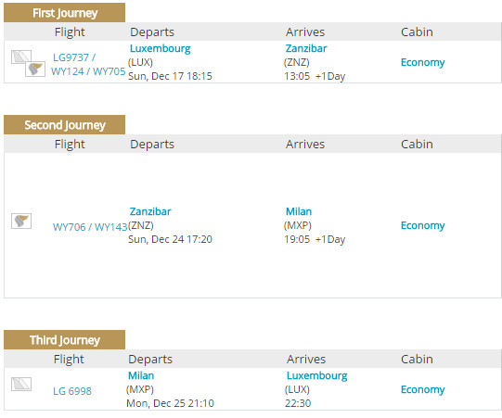Click the Luxair tail icon in Third Journey

(21, 384)
